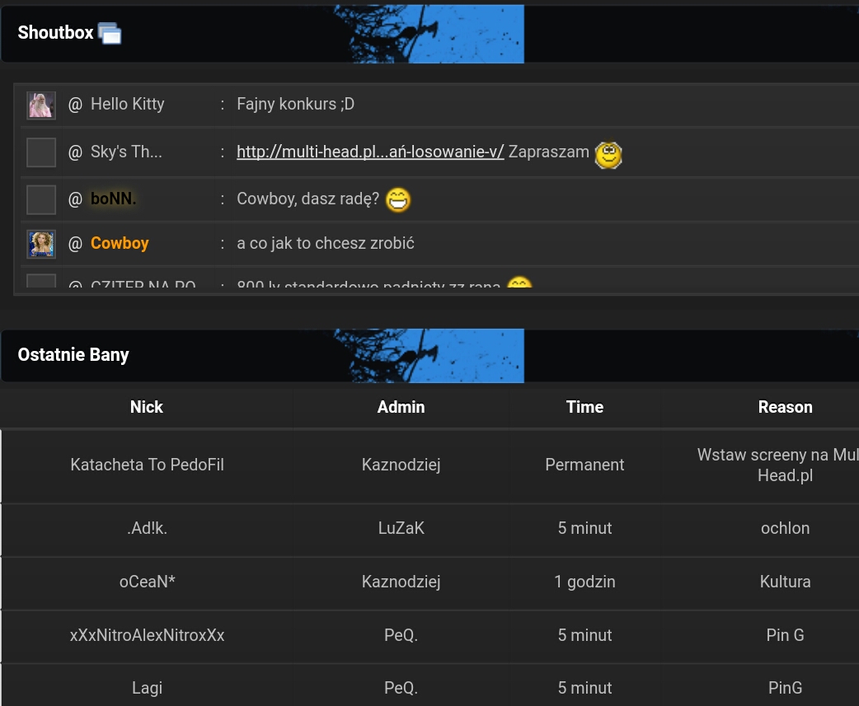Click the blank avatar beside boNN.

pyautogui.click(x=41, y=199)
